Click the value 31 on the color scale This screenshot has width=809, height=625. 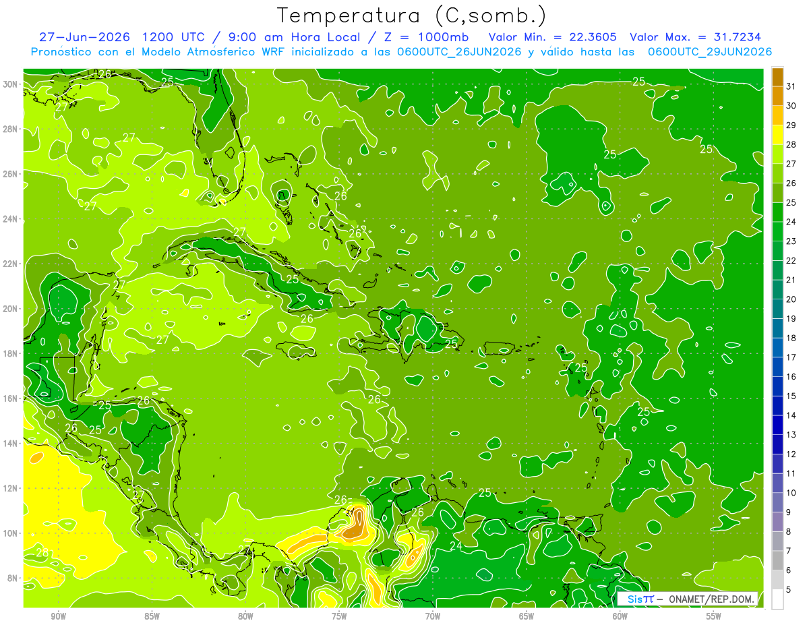point(791,86)
